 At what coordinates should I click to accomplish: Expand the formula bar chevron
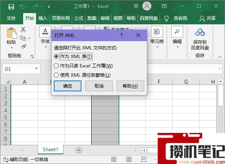pyautogui.click(x=219, y=69)
